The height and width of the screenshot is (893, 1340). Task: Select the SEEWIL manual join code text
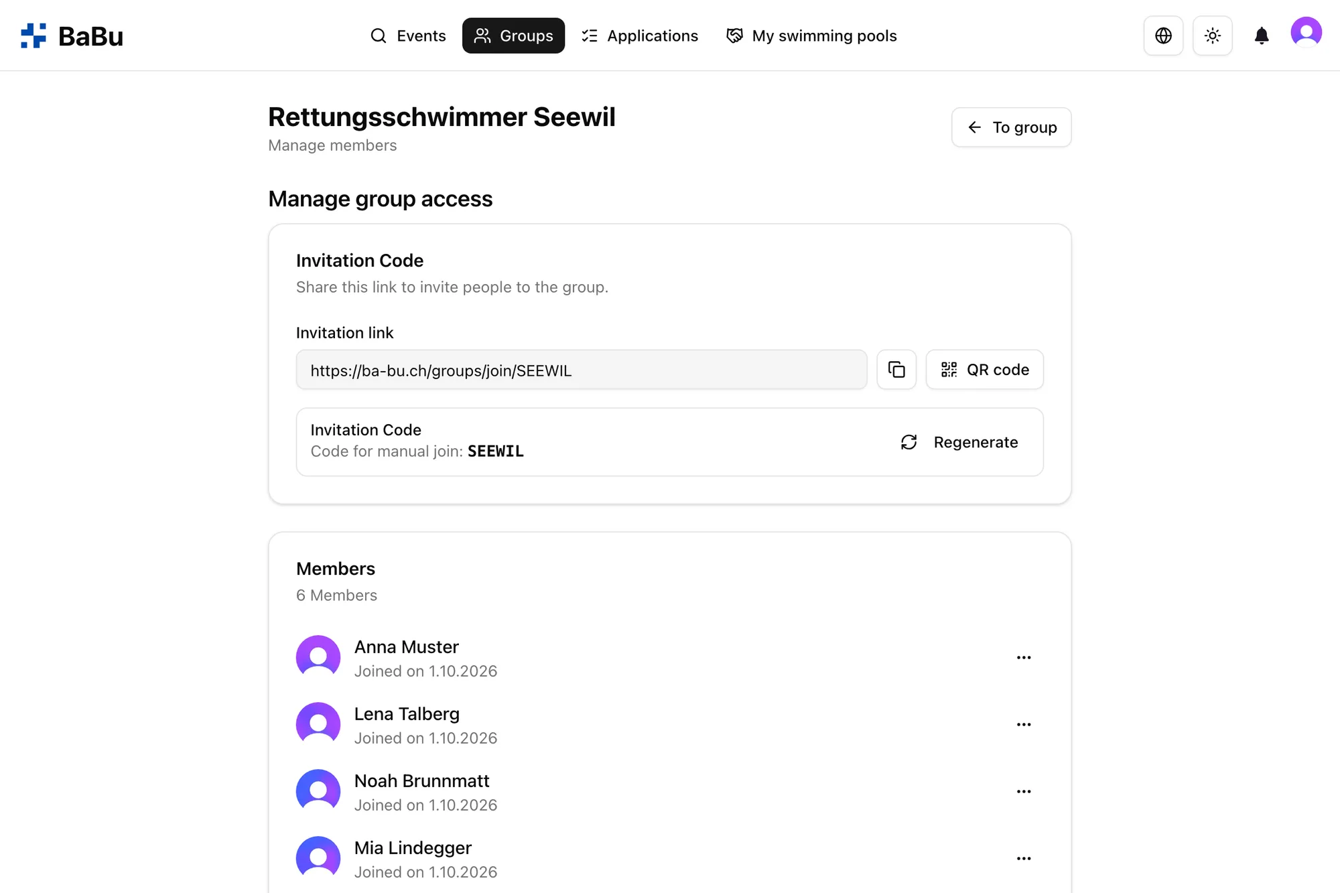(496, 452)
